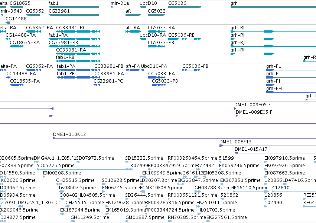Select the CG5033 gene bar

point(157,15)
